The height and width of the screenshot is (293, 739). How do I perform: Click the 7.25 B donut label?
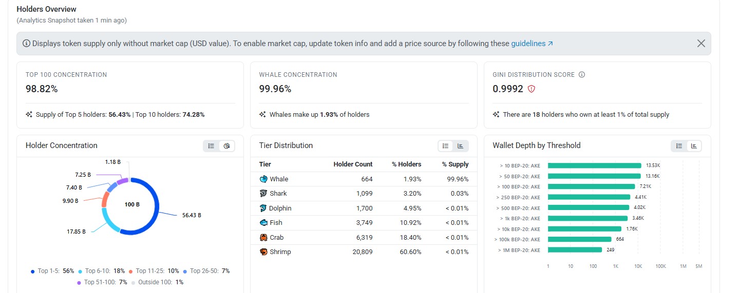click(83, 175)
